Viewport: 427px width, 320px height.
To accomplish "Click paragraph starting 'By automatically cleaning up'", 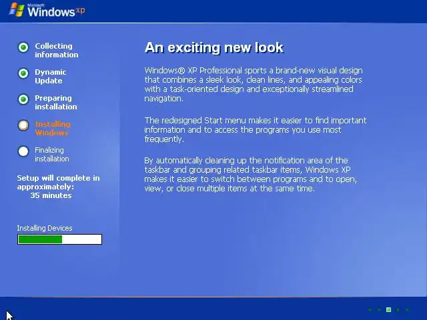I will (251, 175).
